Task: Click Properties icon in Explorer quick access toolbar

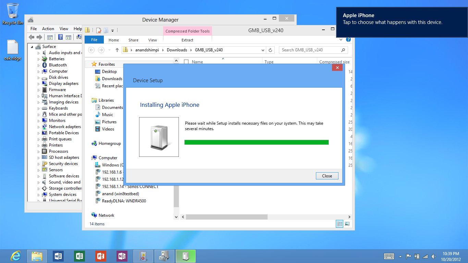Action: (x=98, y=30)
